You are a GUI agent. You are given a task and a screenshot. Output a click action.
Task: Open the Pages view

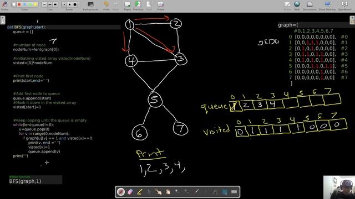coord(127,6)
